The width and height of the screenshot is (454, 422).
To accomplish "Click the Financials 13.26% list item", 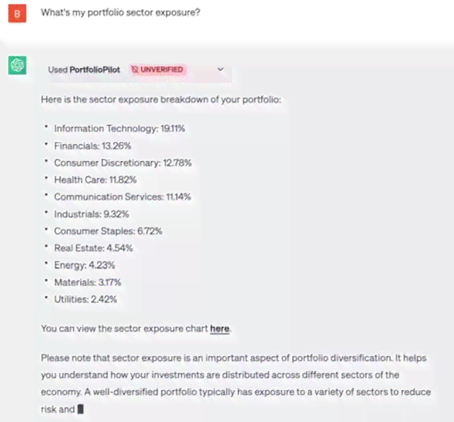I will [93, 145].
